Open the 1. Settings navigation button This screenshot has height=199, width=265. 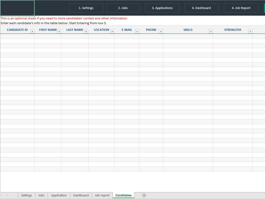[x=86, y=8]
